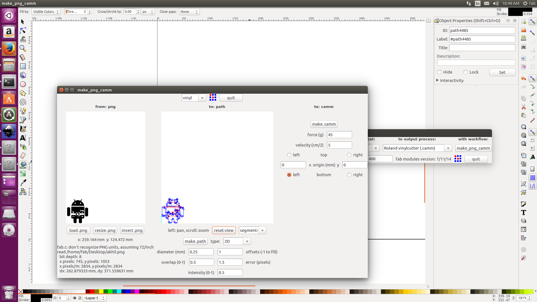Select the Text tool in toolbox
This screenshot has width=537, height=302.
click(x=23, y=138)
